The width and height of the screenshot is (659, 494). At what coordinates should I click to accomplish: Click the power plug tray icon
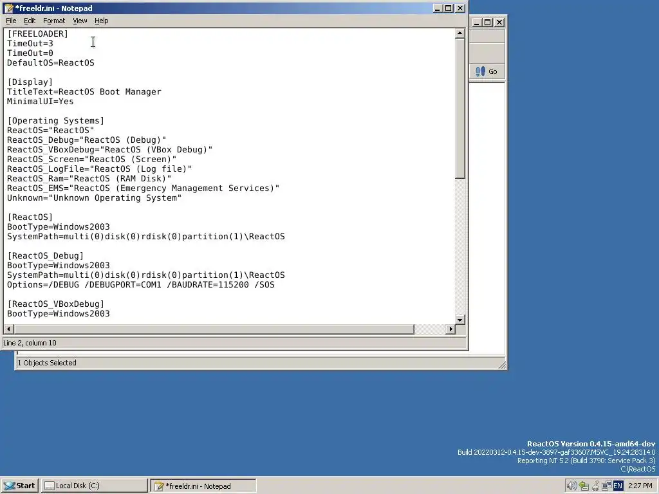595,486
